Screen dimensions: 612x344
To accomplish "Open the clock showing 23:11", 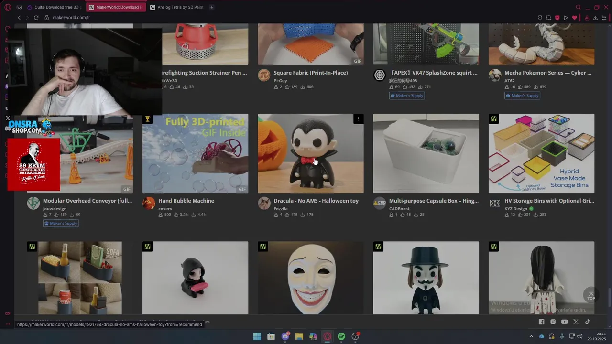I will click(x=598, y=336).
